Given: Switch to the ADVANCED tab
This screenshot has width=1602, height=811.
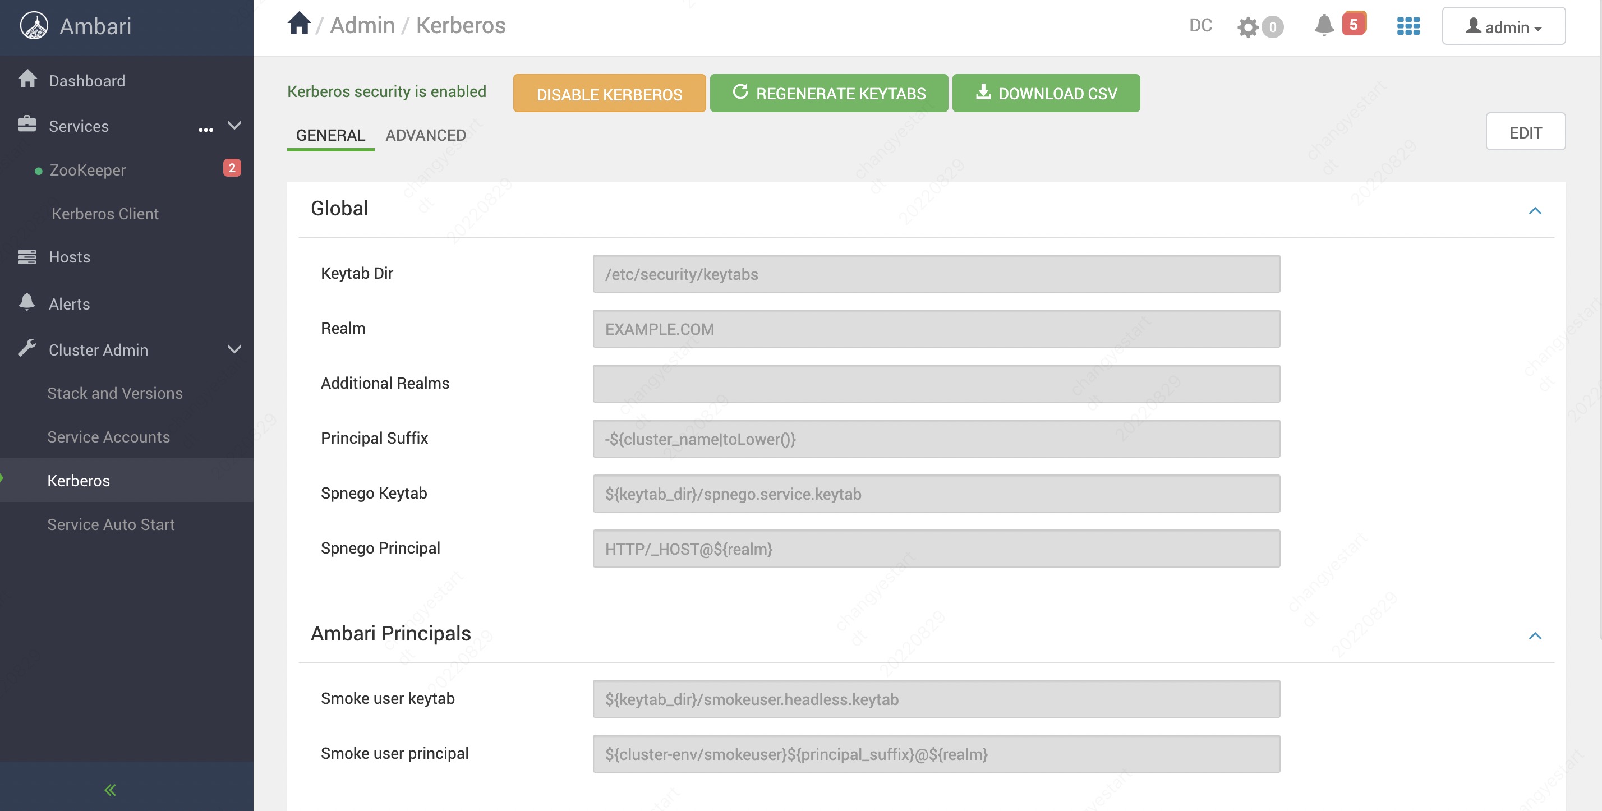Looking at the screenshot, I should coord(425,135).
